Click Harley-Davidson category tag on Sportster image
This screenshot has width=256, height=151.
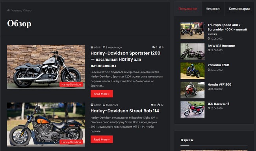pyautogui.click(x=71, y=84)
